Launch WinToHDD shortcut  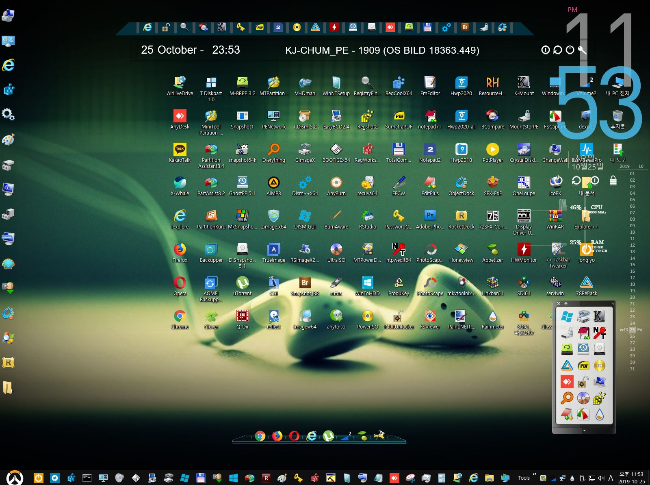click(367, 286)
